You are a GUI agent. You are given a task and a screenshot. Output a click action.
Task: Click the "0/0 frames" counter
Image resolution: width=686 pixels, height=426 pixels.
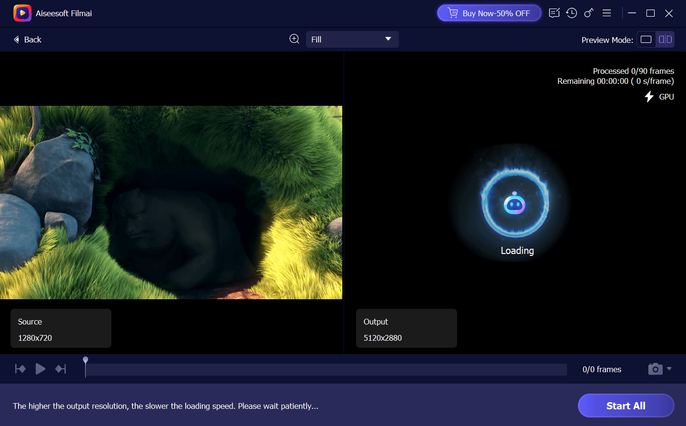tap(602, 369)
